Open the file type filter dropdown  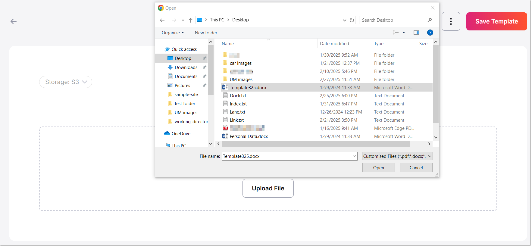coord(397,156)
